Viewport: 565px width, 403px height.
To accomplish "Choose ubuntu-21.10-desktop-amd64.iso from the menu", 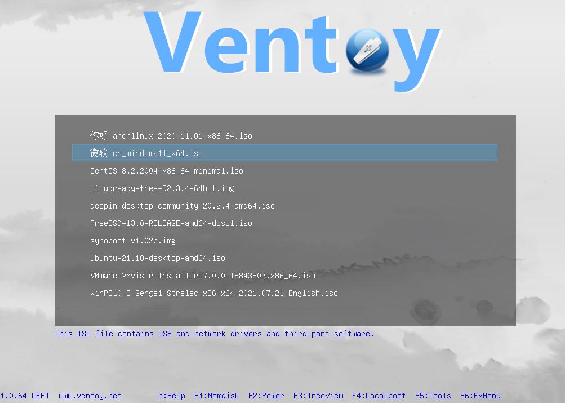I will pyautogui.click(x=157, y=258).
